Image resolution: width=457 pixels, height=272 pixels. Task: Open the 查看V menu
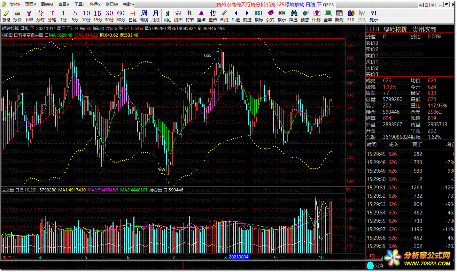[64, 5]
